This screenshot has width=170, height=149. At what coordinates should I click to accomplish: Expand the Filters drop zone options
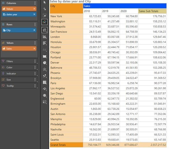(35, 61)
